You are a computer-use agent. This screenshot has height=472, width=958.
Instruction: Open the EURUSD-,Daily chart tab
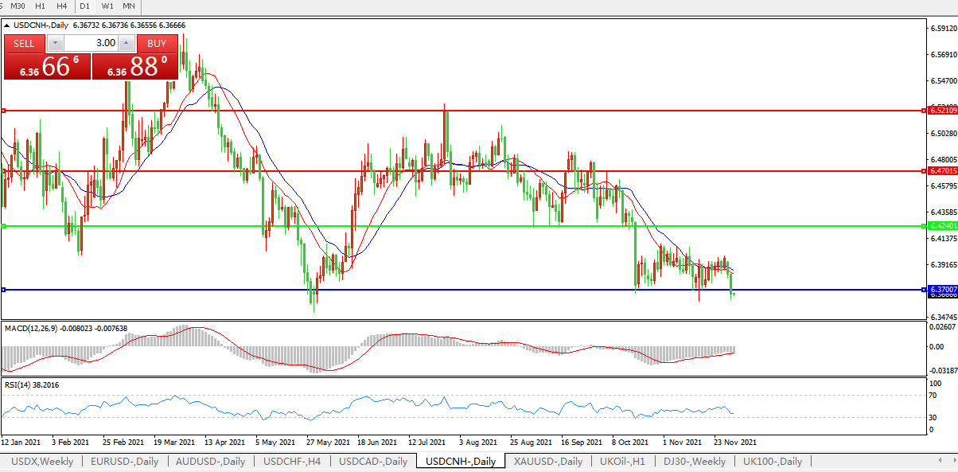(124, 462)
